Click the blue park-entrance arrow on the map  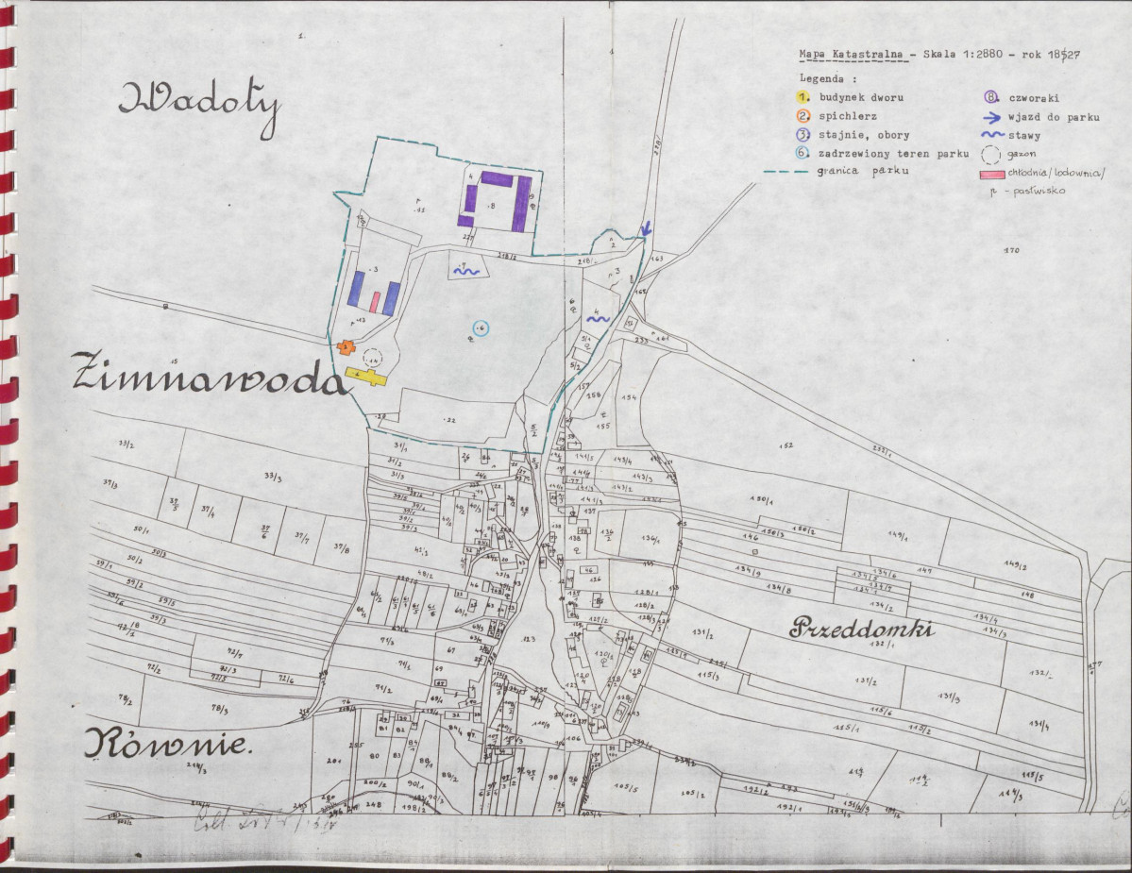646,228
